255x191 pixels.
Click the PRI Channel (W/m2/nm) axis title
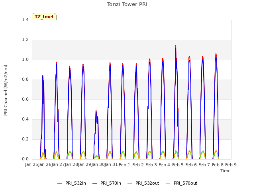6,90
